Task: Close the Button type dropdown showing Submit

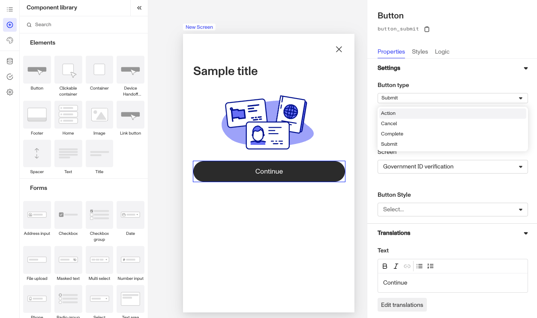Action: point(453,98)
